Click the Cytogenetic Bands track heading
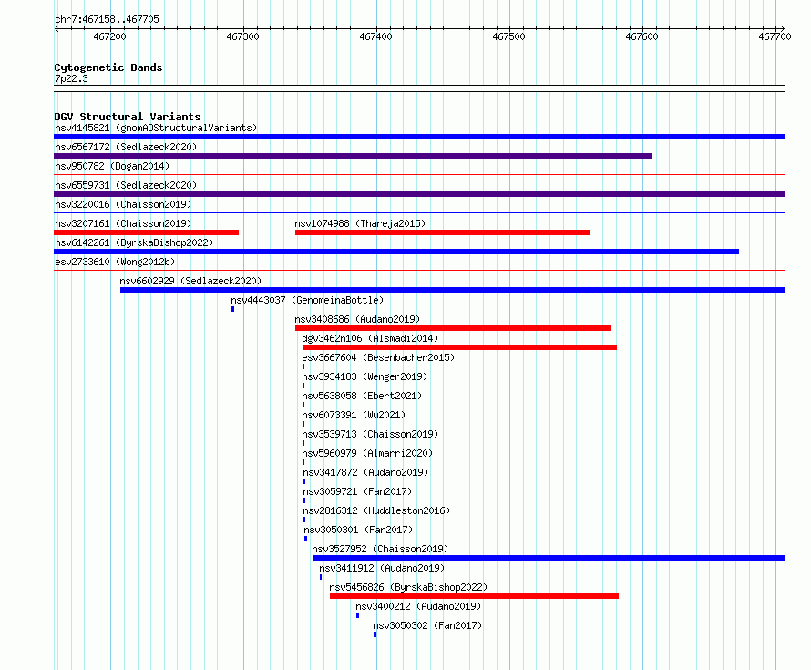 pos(108,67)
